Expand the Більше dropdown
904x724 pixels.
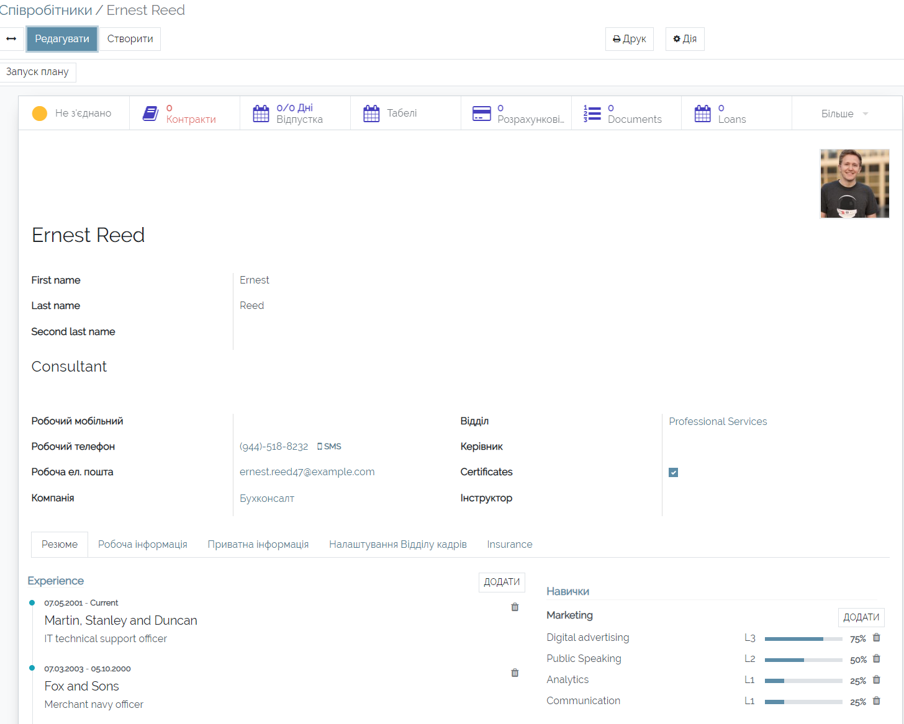pyautogui.click(x=844, y=114)
